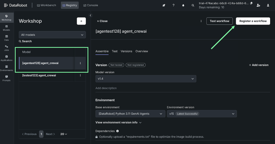This screenshot has height=144, width=275.
Task: Open Prompts from the sidebar
Action: 6,78
